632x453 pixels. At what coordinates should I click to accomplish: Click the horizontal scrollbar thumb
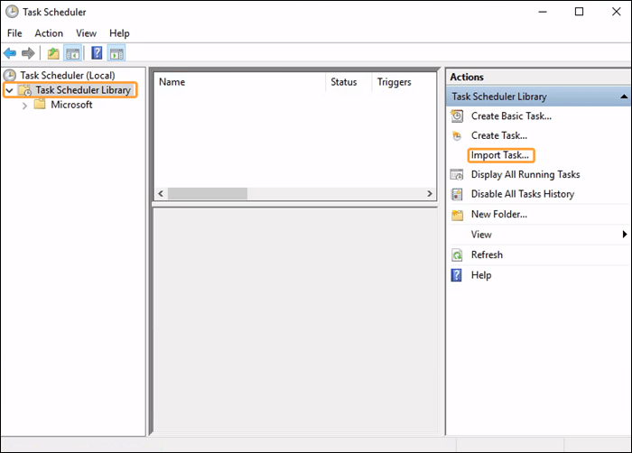(x=208, y=193)
